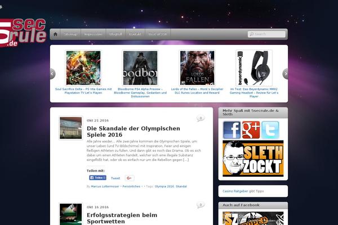
Task: Open the Erfolgsstrategien beim Sportwetten article
Action: point(122,218)
